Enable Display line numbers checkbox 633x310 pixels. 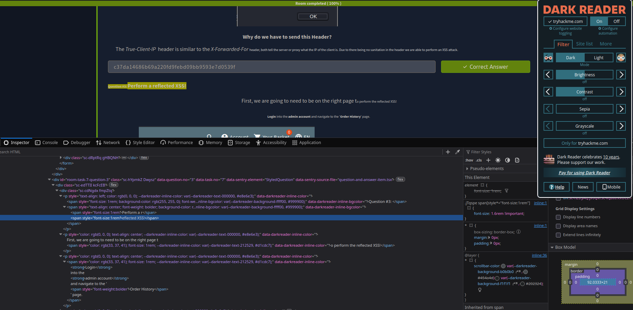(x=558, y=217)
